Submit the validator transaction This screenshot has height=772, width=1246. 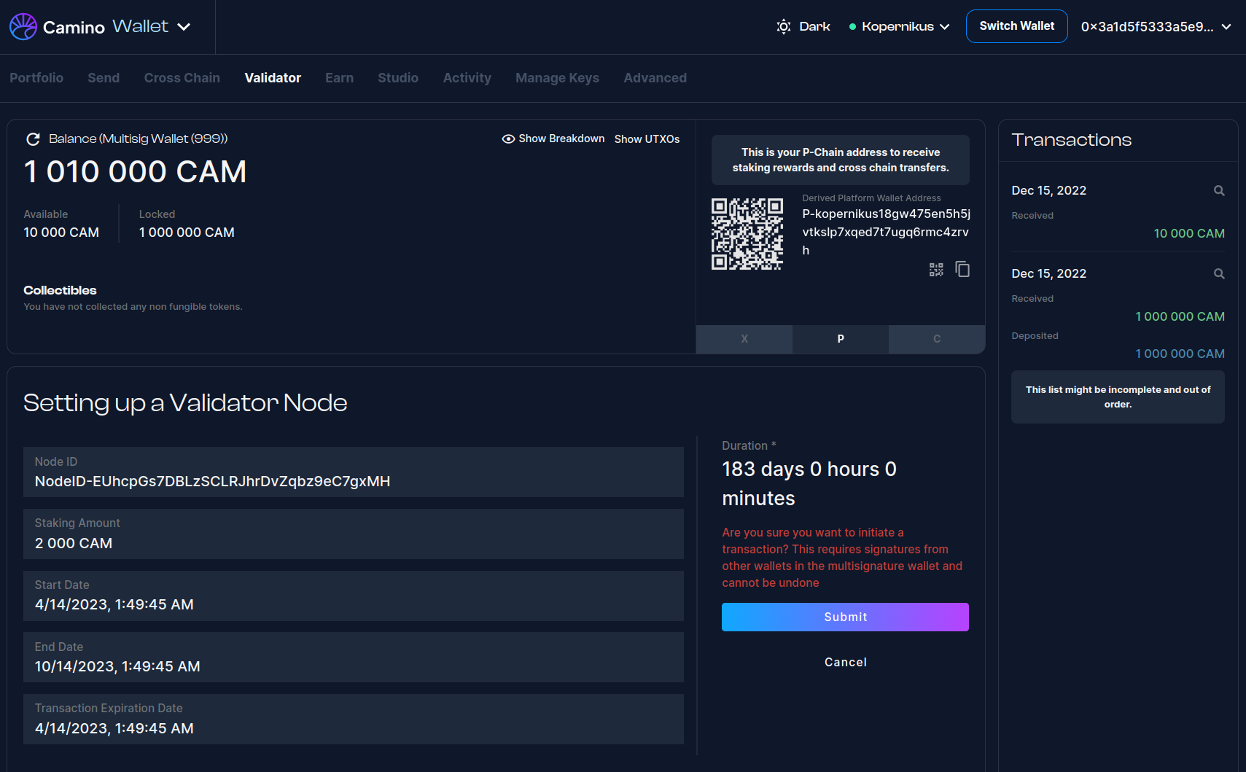click(x=845, y=617)
